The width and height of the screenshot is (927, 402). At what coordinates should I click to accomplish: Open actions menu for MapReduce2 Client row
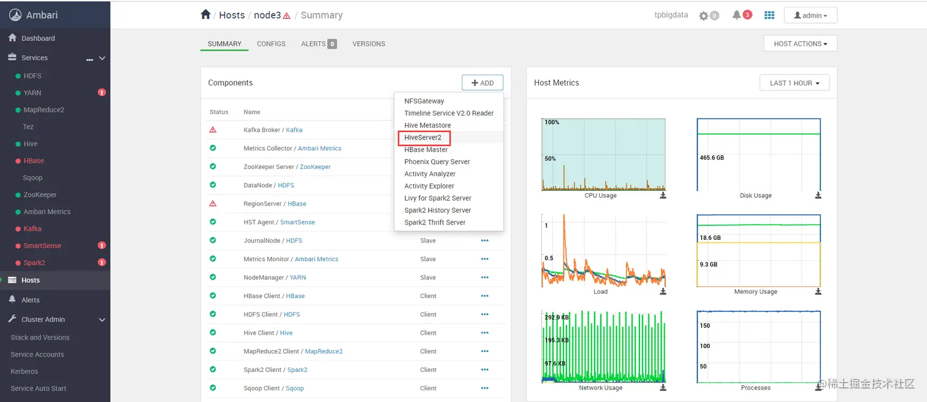point(485,351)
